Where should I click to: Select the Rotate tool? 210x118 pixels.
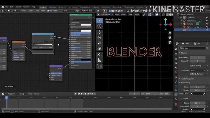pyautogui.click(x=99, y=38)
